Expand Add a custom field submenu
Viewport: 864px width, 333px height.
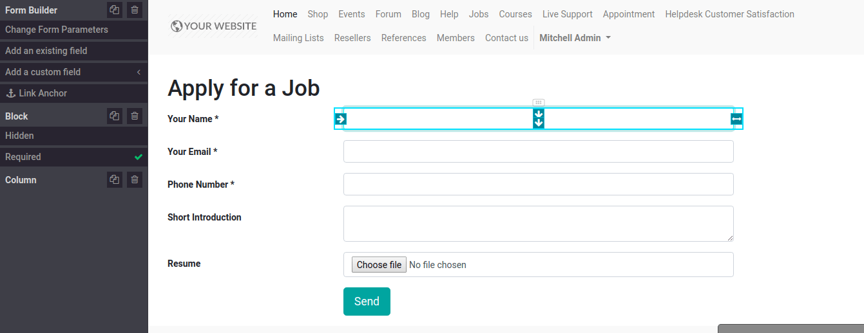click(74, 72)
